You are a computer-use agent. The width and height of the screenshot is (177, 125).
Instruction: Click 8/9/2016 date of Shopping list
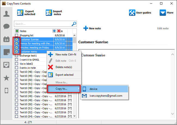point(60,35)
